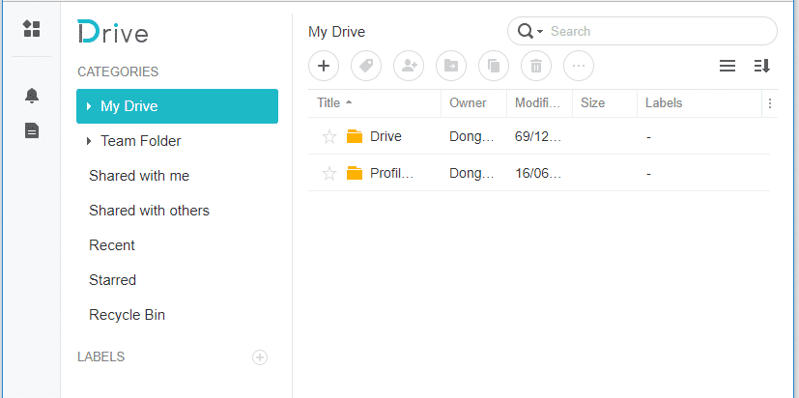799x398 pixels.
Task: Star the Drive folder
Action: [x=329, y=136]
